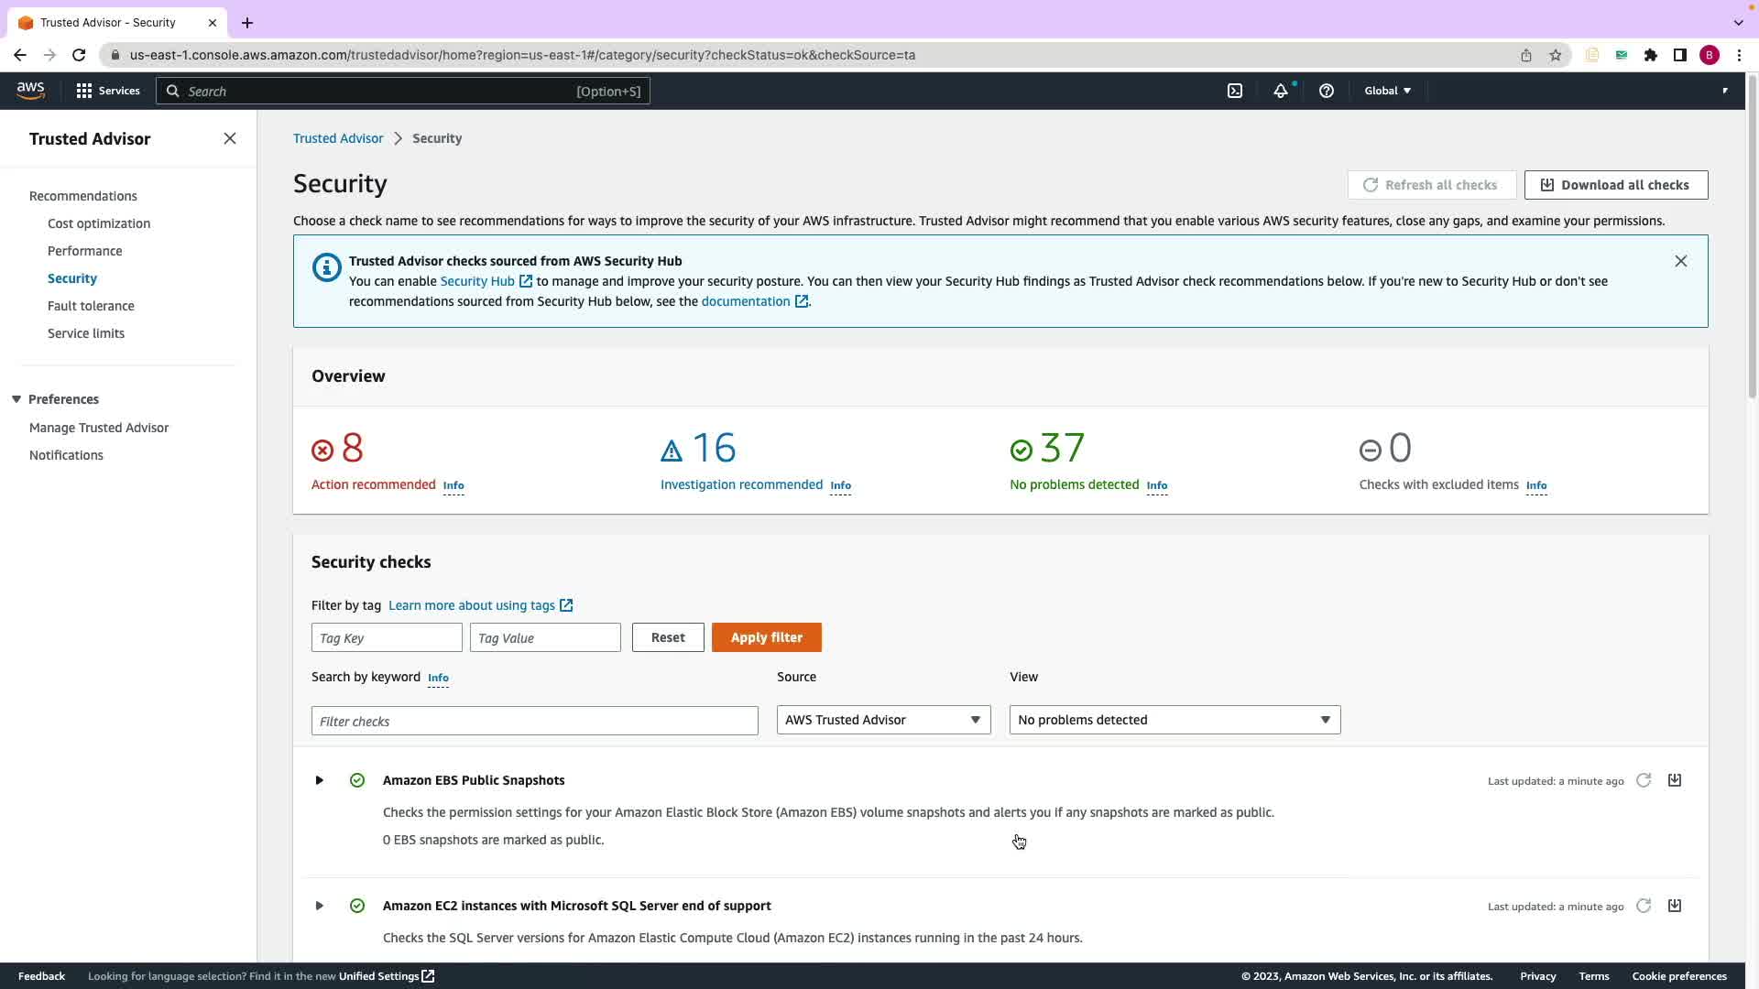Image resolution: width=1759 pixels, height=989 pixels.
Task: Dismiss the Security Hub info banner
Action: tap(1680, 261)
